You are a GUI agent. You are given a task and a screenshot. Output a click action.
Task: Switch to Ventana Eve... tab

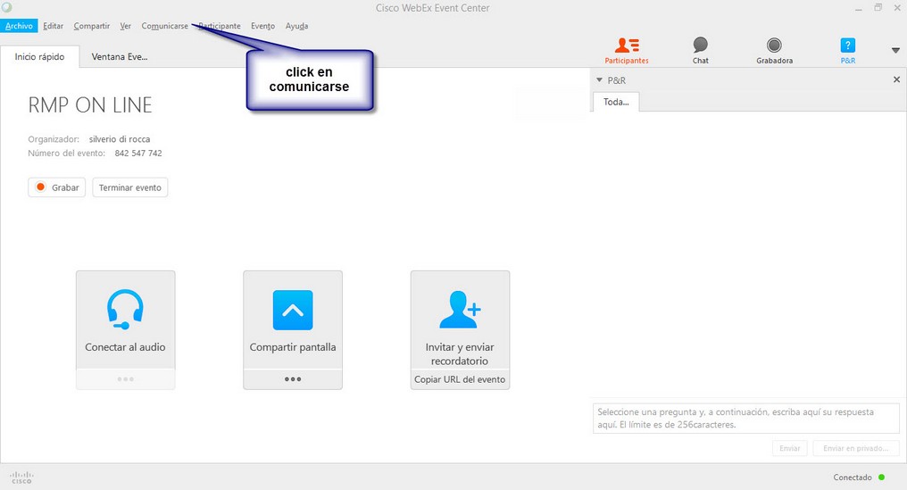119,57
